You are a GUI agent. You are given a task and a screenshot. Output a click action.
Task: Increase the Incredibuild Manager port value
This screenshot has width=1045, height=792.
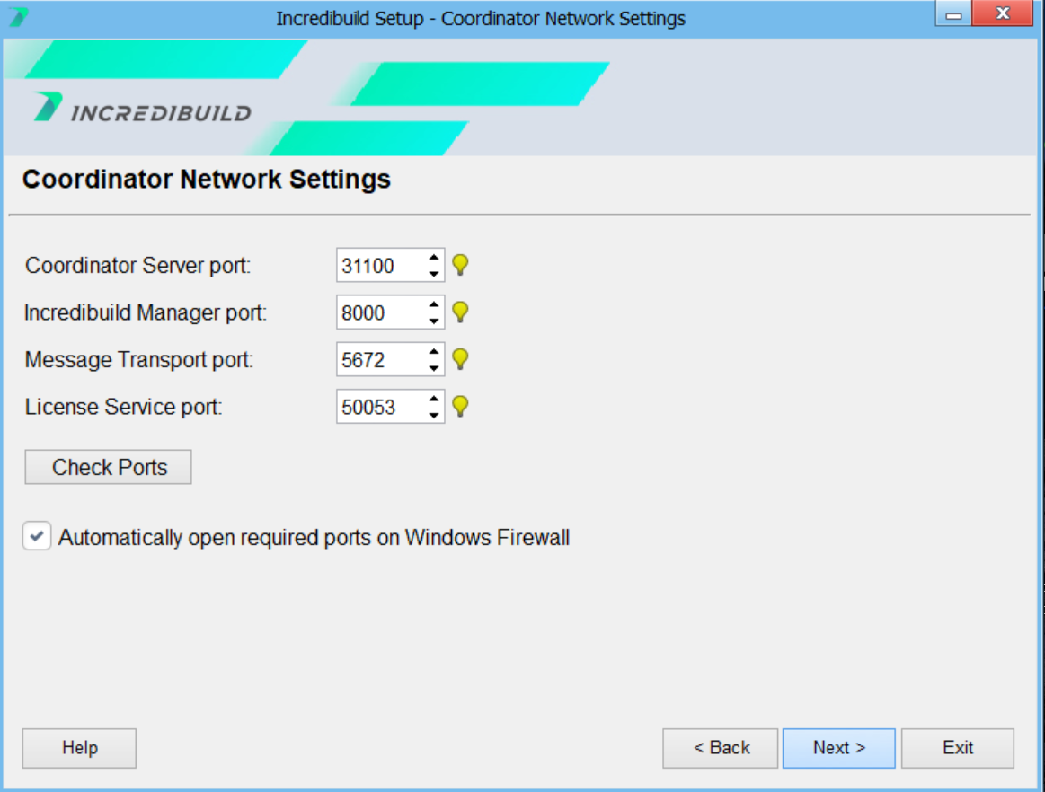click(434, 305)
